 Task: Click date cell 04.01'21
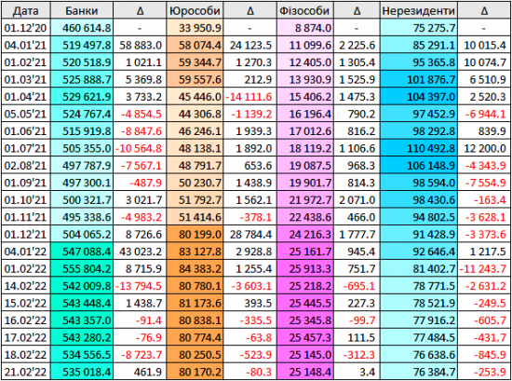click(25, 45)
